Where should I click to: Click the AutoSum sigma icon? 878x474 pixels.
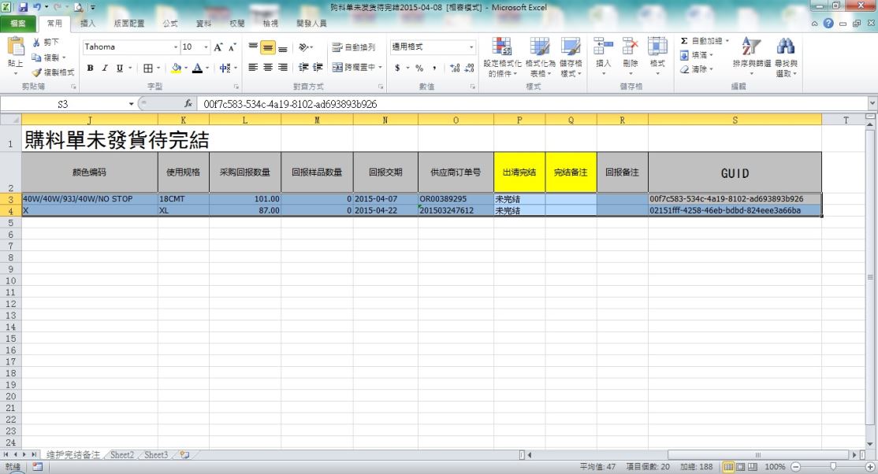[684, 41]
